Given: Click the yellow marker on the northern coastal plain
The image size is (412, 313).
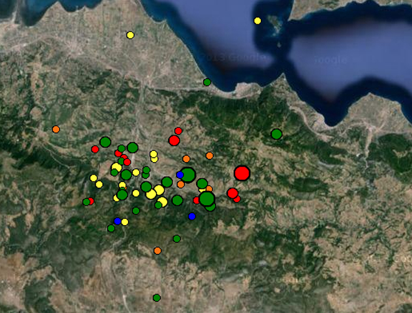Looking at the screenshot, I should [130, 35].
